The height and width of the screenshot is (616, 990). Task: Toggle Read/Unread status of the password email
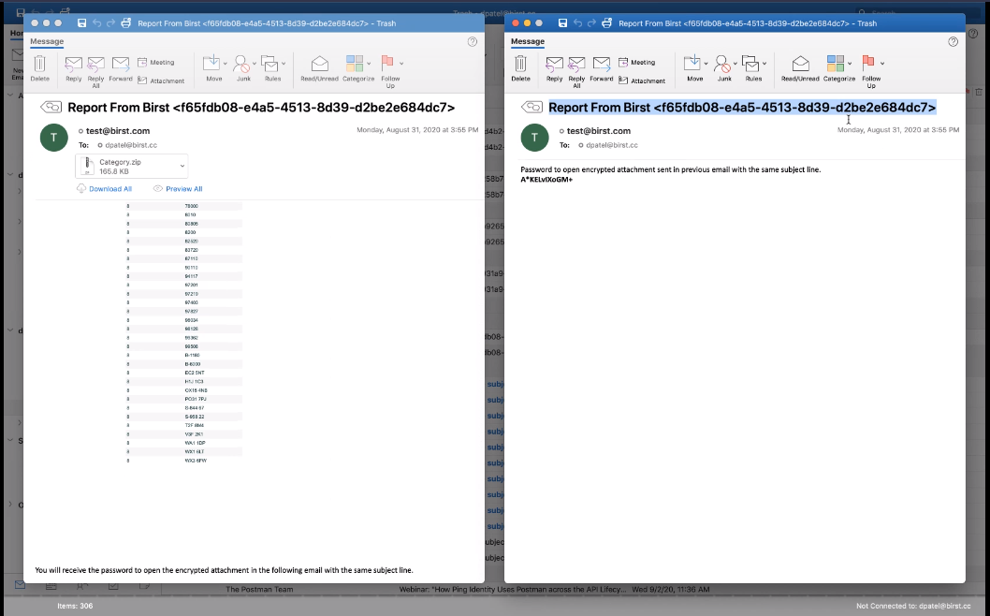[800, 66]
